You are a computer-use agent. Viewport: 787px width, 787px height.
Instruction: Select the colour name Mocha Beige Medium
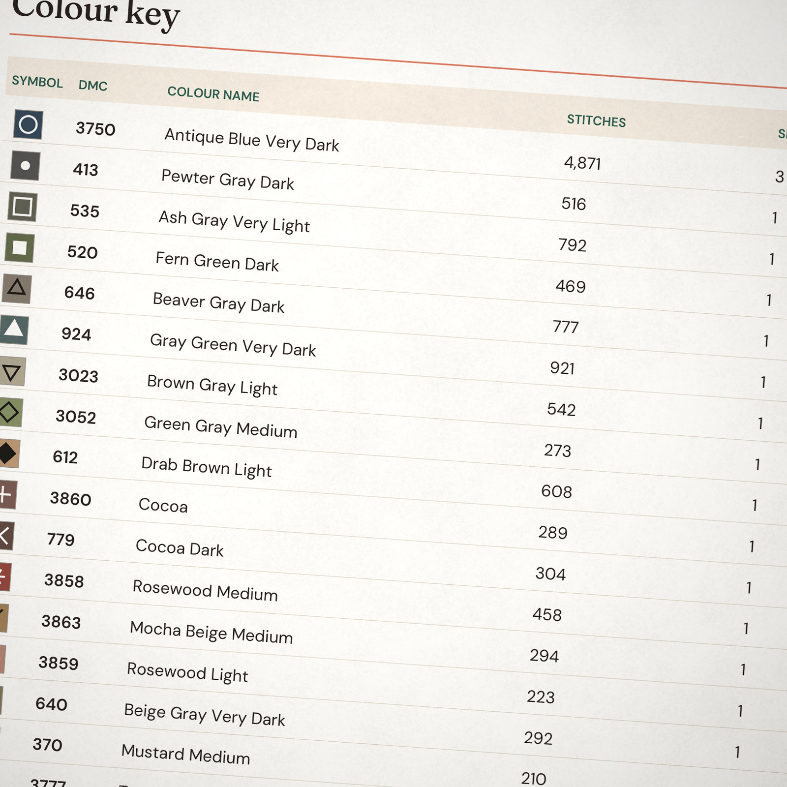[x=212, y=632]
